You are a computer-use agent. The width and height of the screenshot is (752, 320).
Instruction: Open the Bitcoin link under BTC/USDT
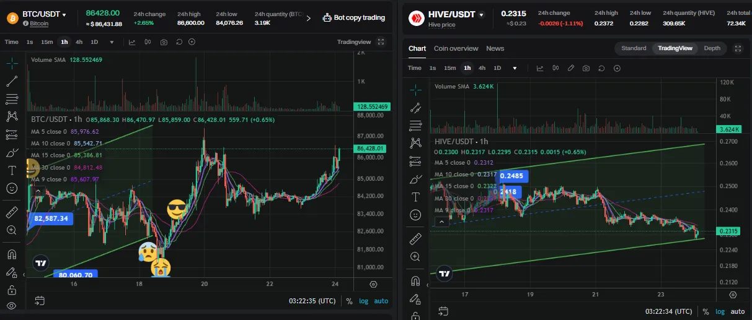[40, 23]
